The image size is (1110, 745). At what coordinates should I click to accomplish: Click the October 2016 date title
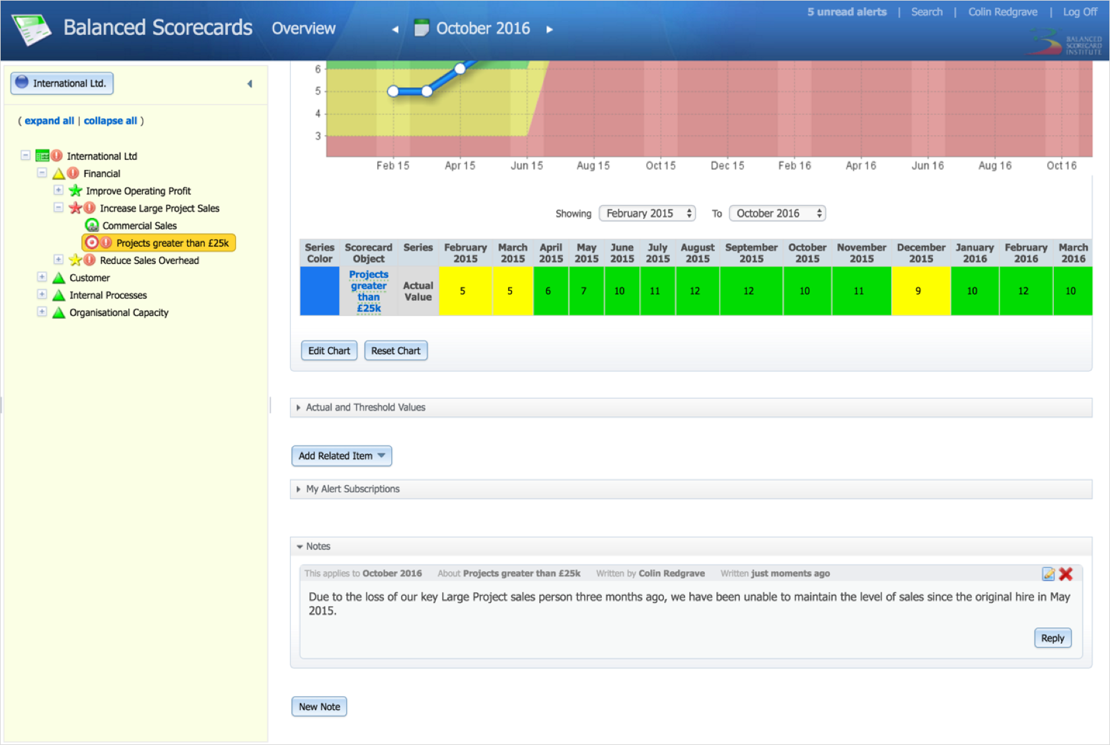click(x=483, y=28)
